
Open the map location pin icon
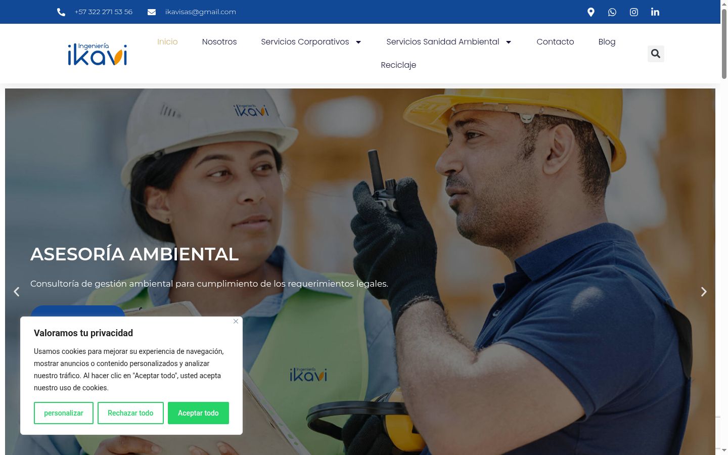(590, 12)
